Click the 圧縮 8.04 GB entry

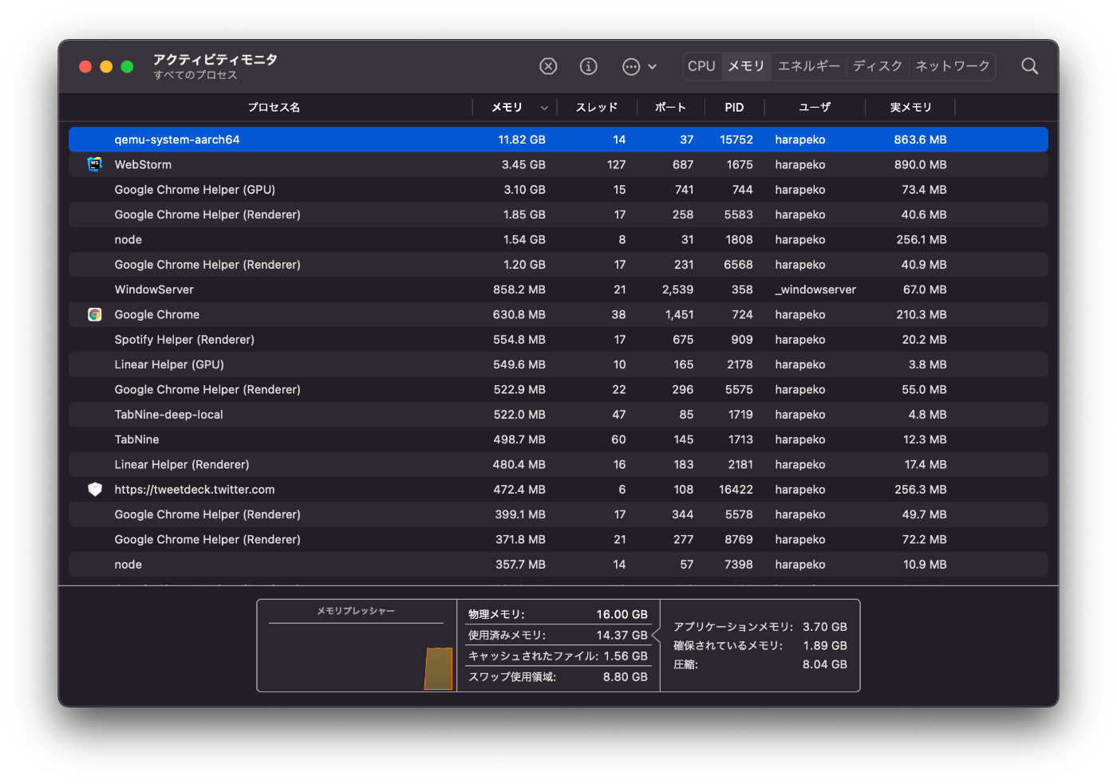pyautogui.click(x=760, y=664)
